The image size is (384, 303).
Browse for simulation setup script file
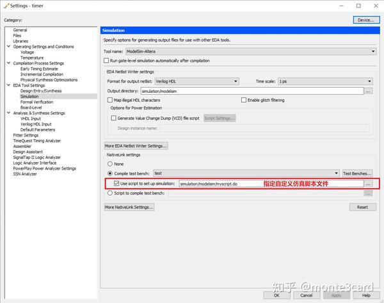coord(368,184)
